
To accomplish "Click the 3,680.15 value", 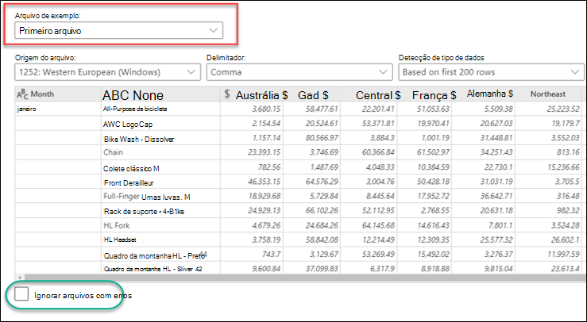I will [x=266, y=109].
